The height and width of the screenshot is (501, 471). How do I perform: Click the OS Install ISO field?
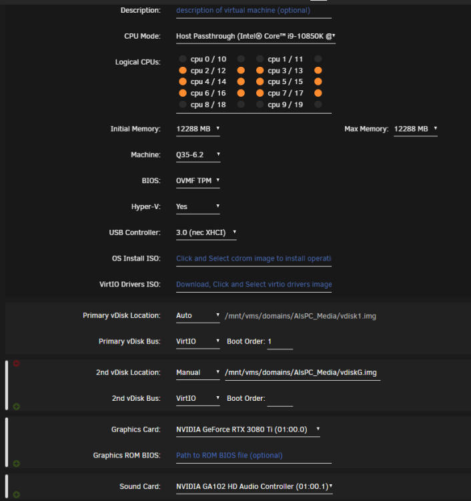[254, 259]
